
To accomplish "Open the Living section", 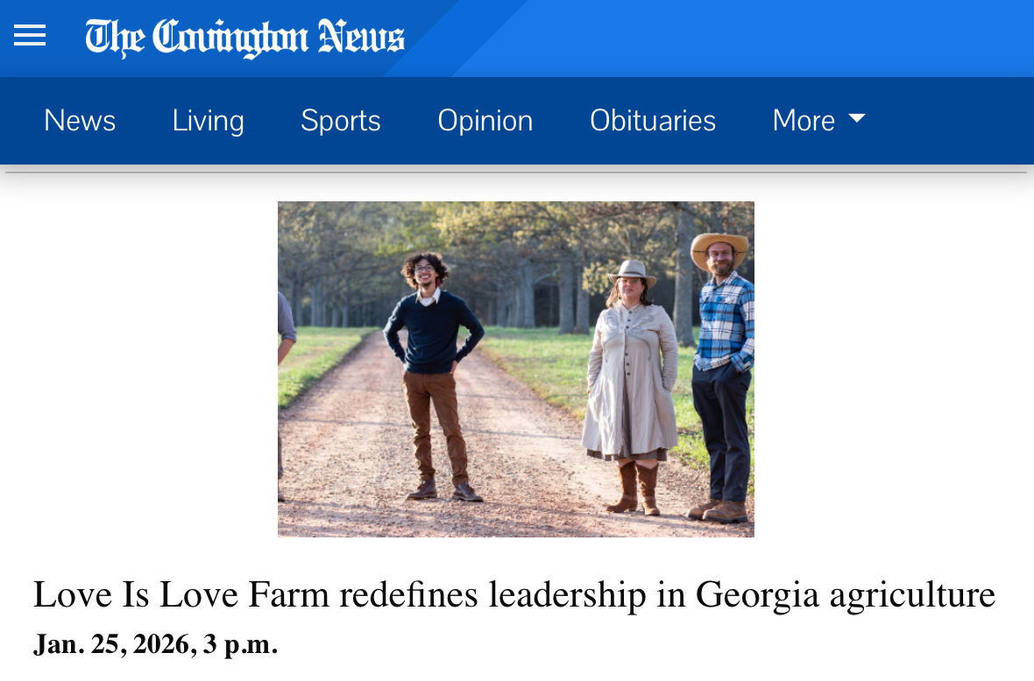I will coord(209,121).
